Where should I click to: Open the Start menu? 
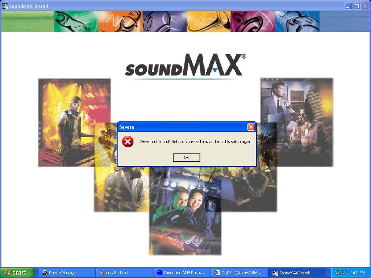coord(17,273)
